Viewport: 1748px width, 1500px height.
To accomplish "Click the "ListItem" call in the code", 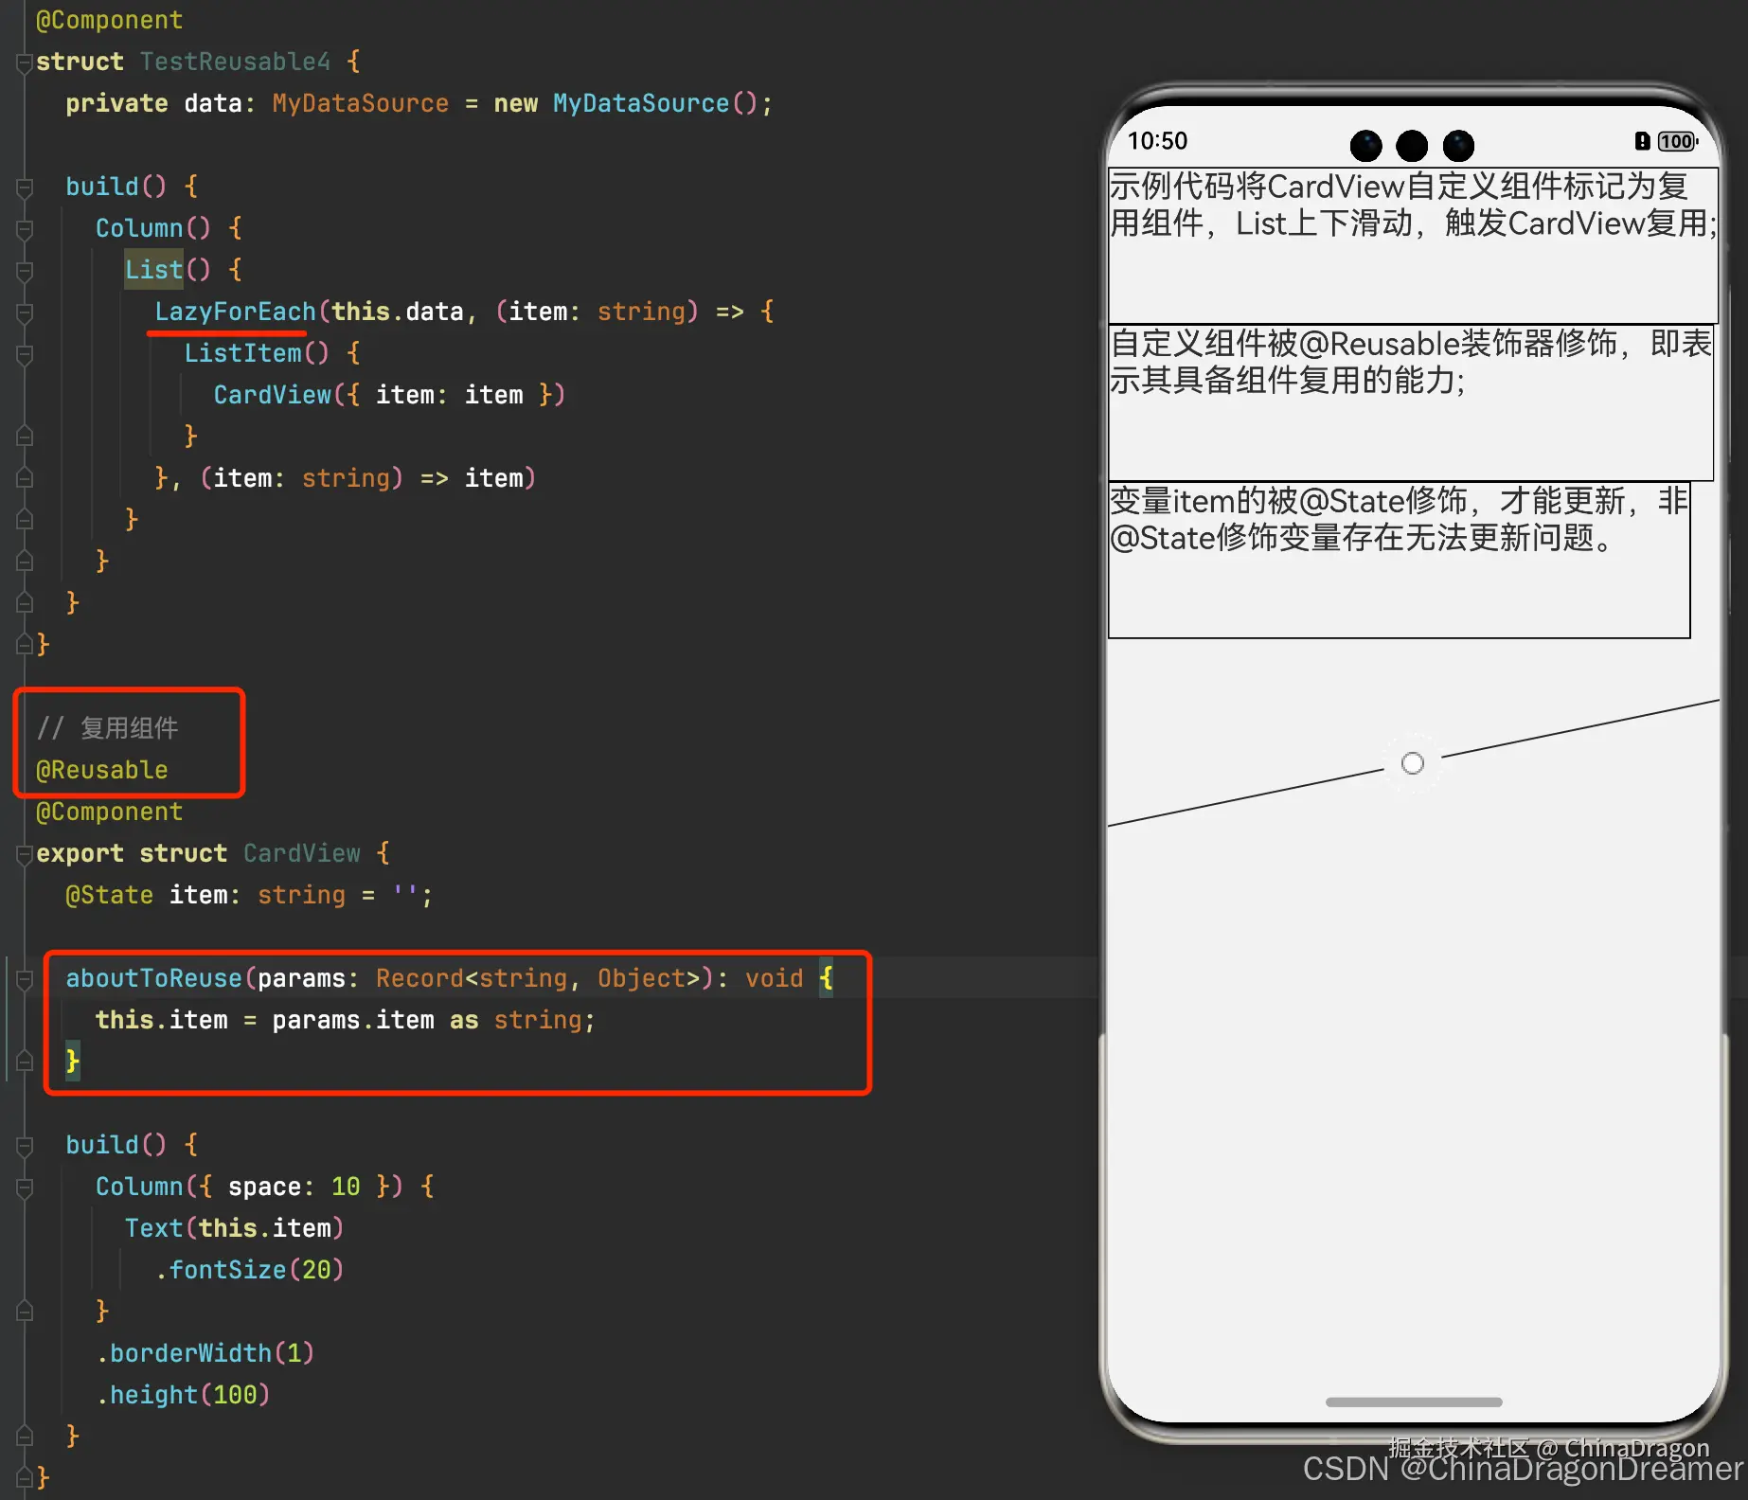I will click(242, 353).
